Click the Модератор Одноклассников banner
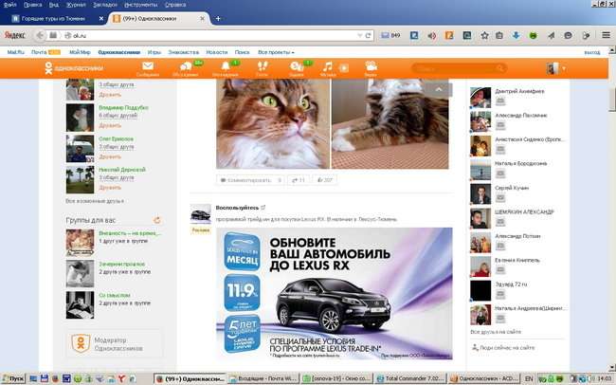The width and height of the screenshot is (616, 385). pos(114,343)
